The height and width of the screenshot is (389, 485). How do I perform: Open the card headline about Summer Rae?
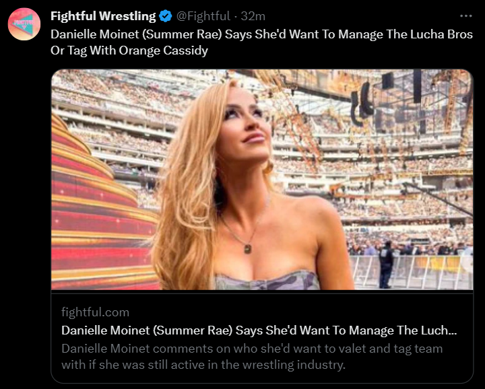tap(259, 330)
